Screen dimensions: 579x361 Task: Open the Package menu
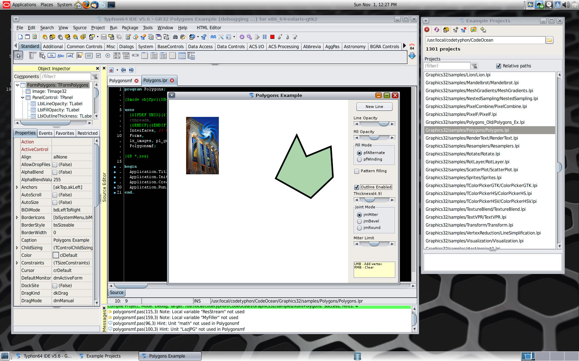point(130,28)
